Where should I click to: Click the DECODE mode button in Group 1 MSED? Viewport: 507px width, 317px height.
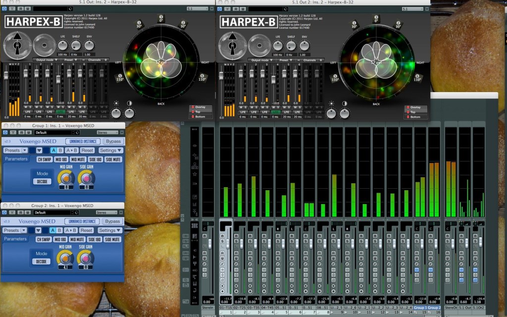pyautogui.click(x=42, y=182)
